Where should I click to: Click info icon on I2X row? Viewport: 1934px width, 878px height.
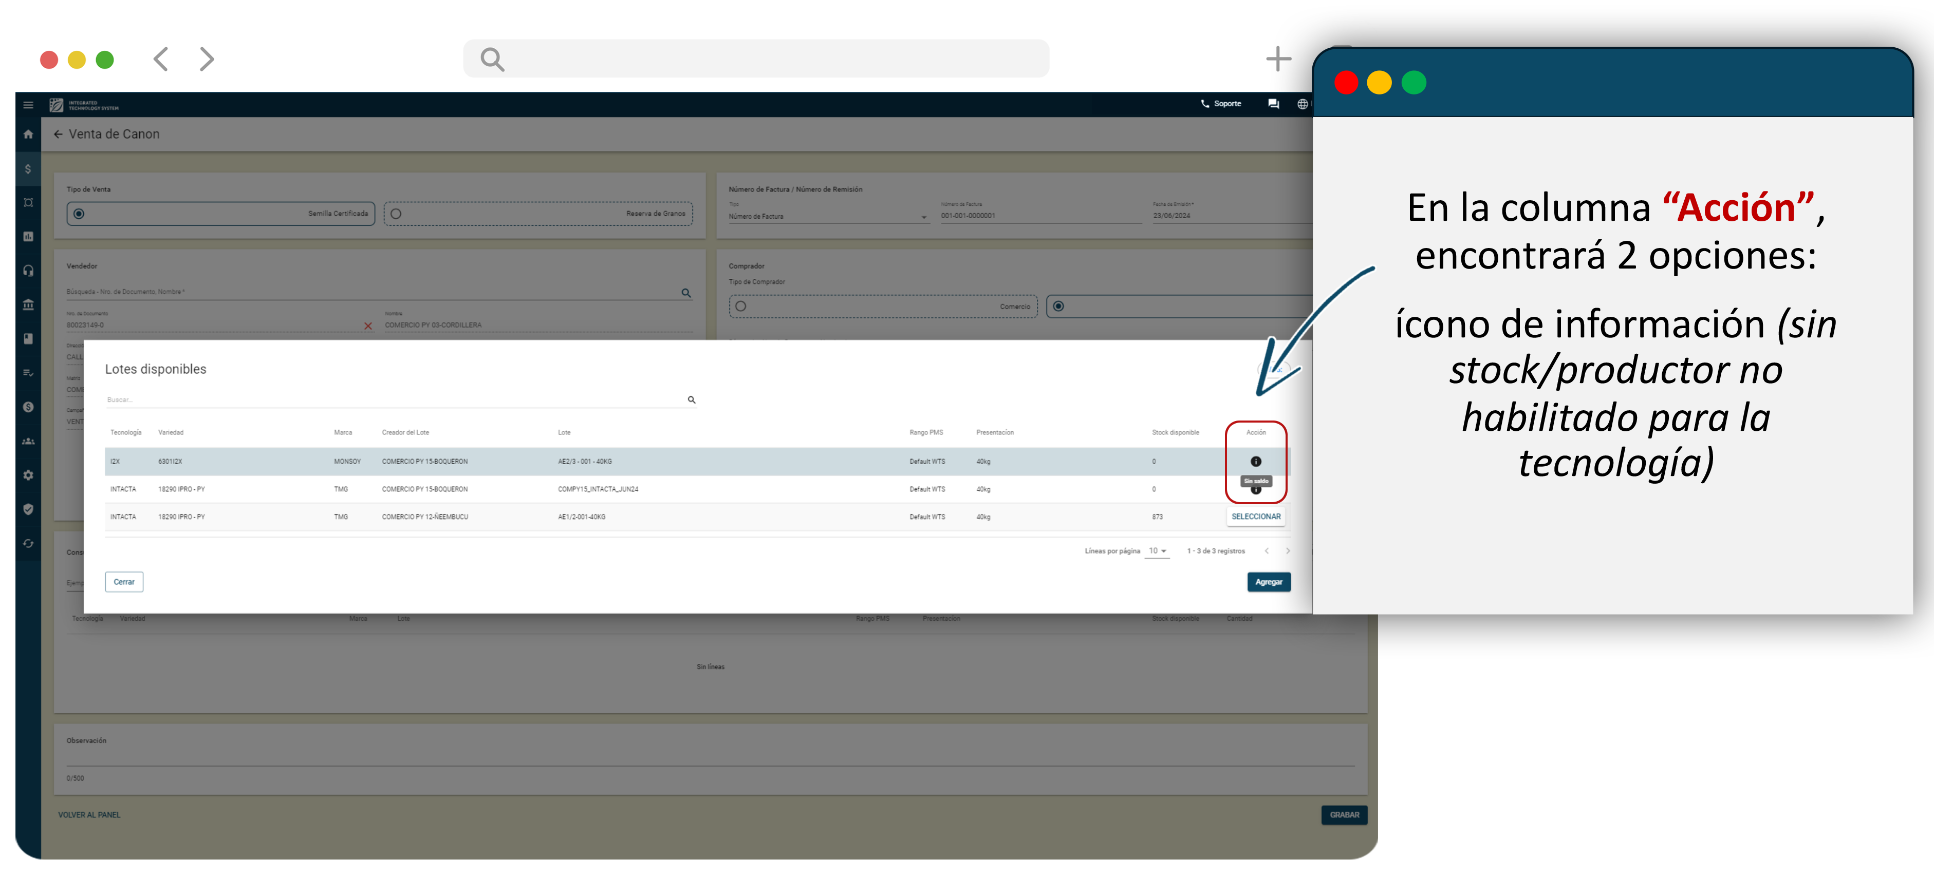click(1255, 462)
